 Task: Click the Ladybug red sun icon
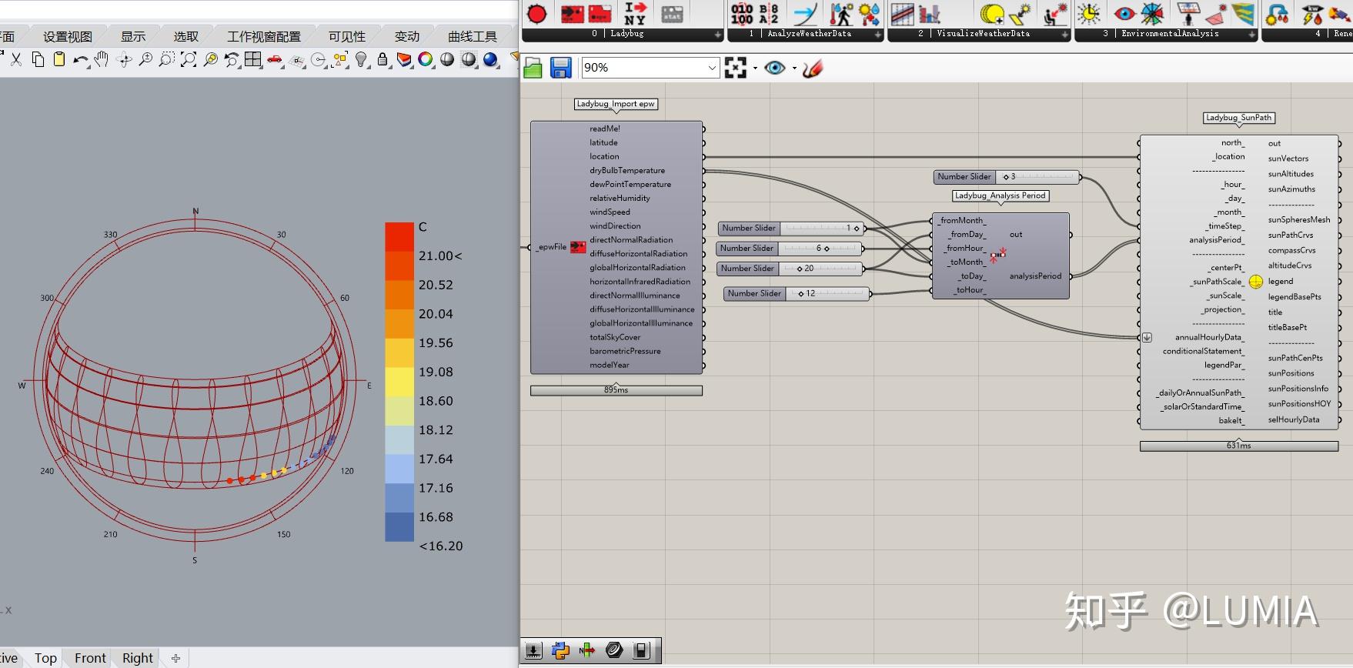pos(537,14)
